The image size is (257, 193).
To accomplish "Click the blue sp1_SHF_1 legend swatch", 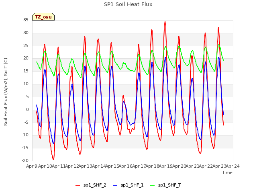I will click(x=115, y=186).
